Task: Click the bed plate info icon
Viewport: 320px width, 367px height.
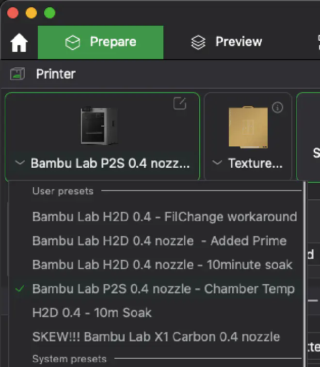Action: click(x=278, y=107)
